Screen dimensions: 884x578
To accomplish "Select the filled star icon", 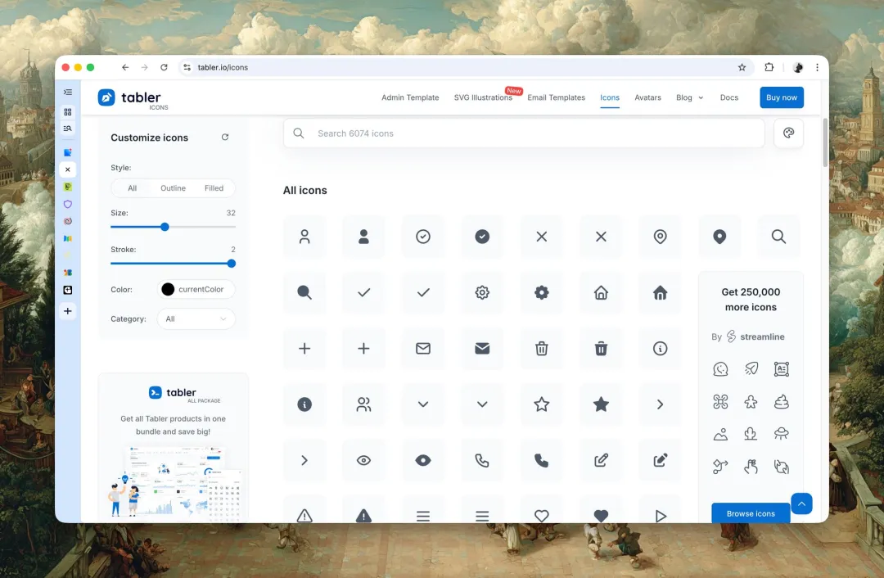I will (x=601, y=404).
